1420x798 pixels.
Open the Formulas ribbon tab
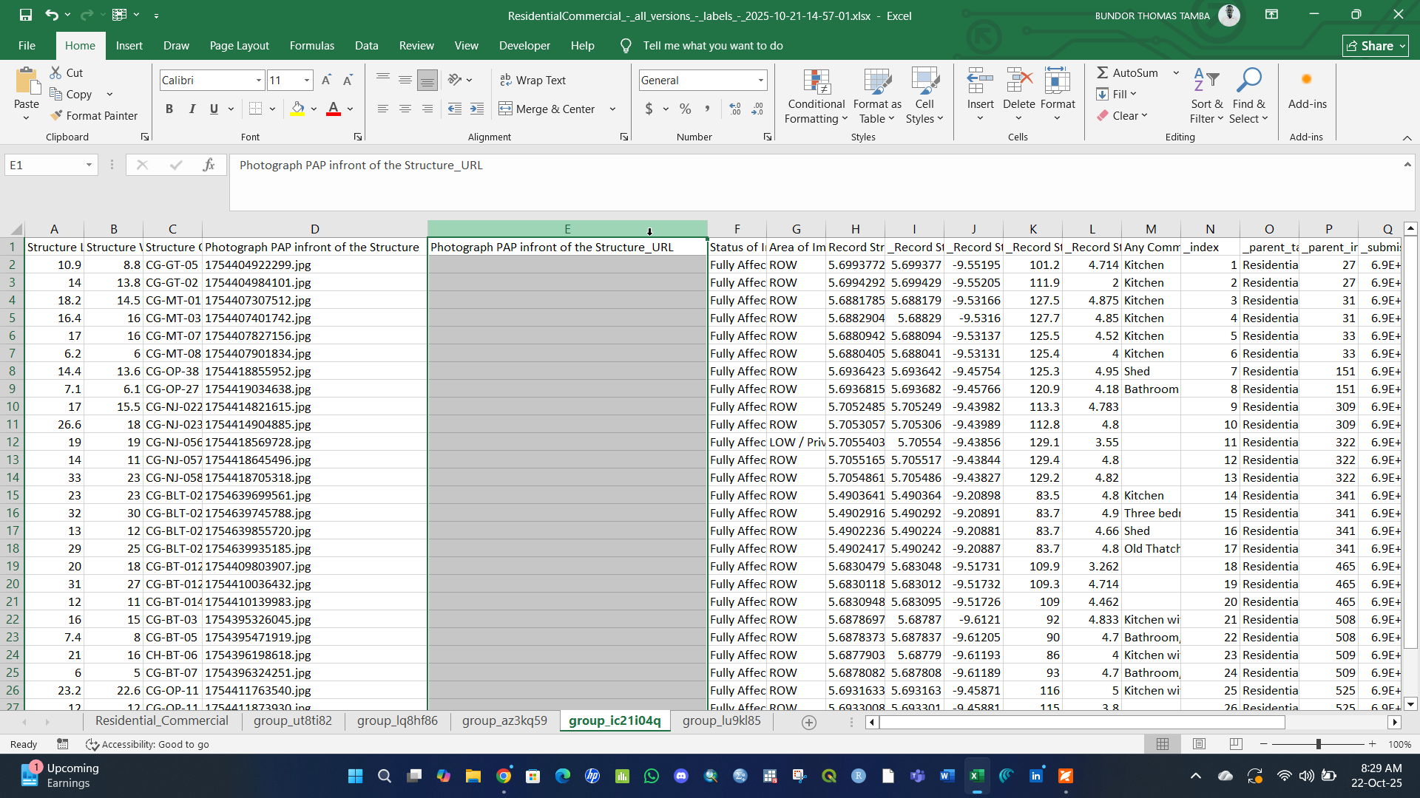coord(311,46)
